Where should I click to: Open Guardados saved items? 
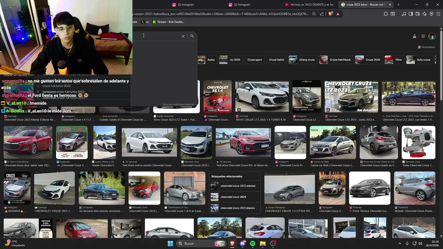[426, 47]
